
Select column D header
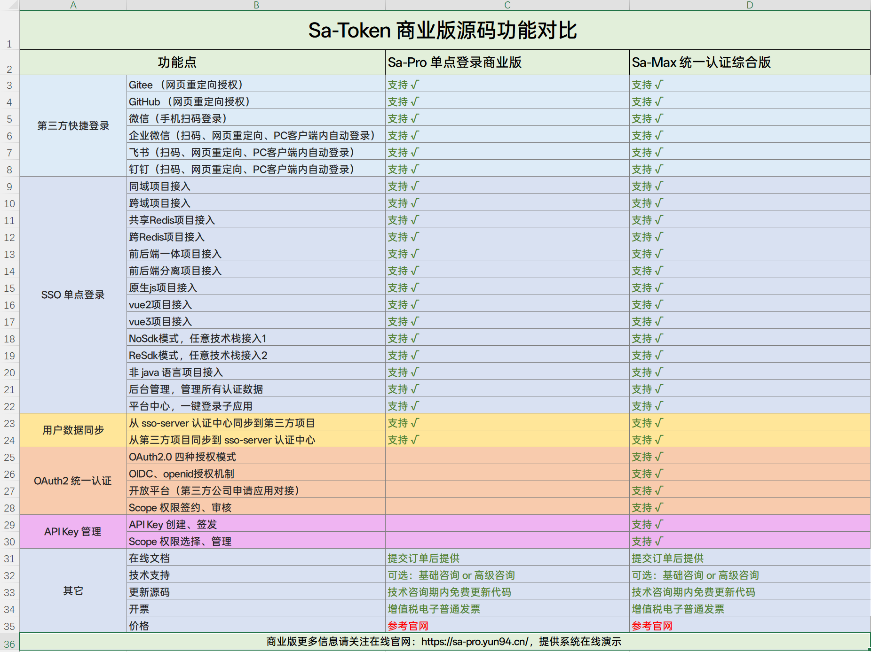pyautogui.click(x=750, y=5)
